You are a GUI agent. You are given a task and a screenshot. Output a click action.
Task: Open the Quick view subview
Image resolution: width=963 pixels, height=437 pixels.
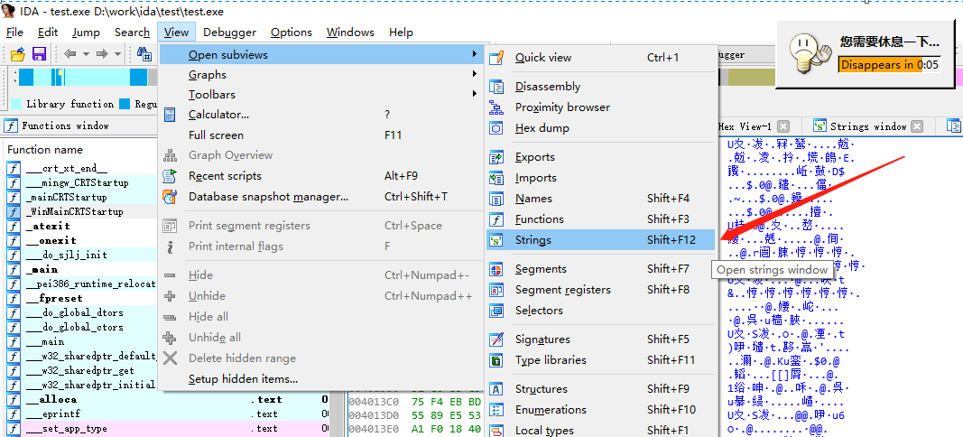pos(601,57)
